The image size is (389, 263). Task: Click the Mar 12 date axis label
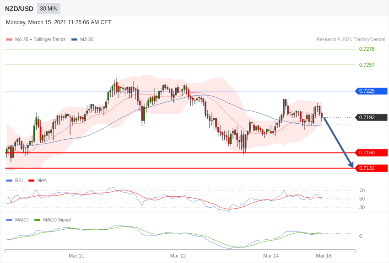tap(178, 256)
